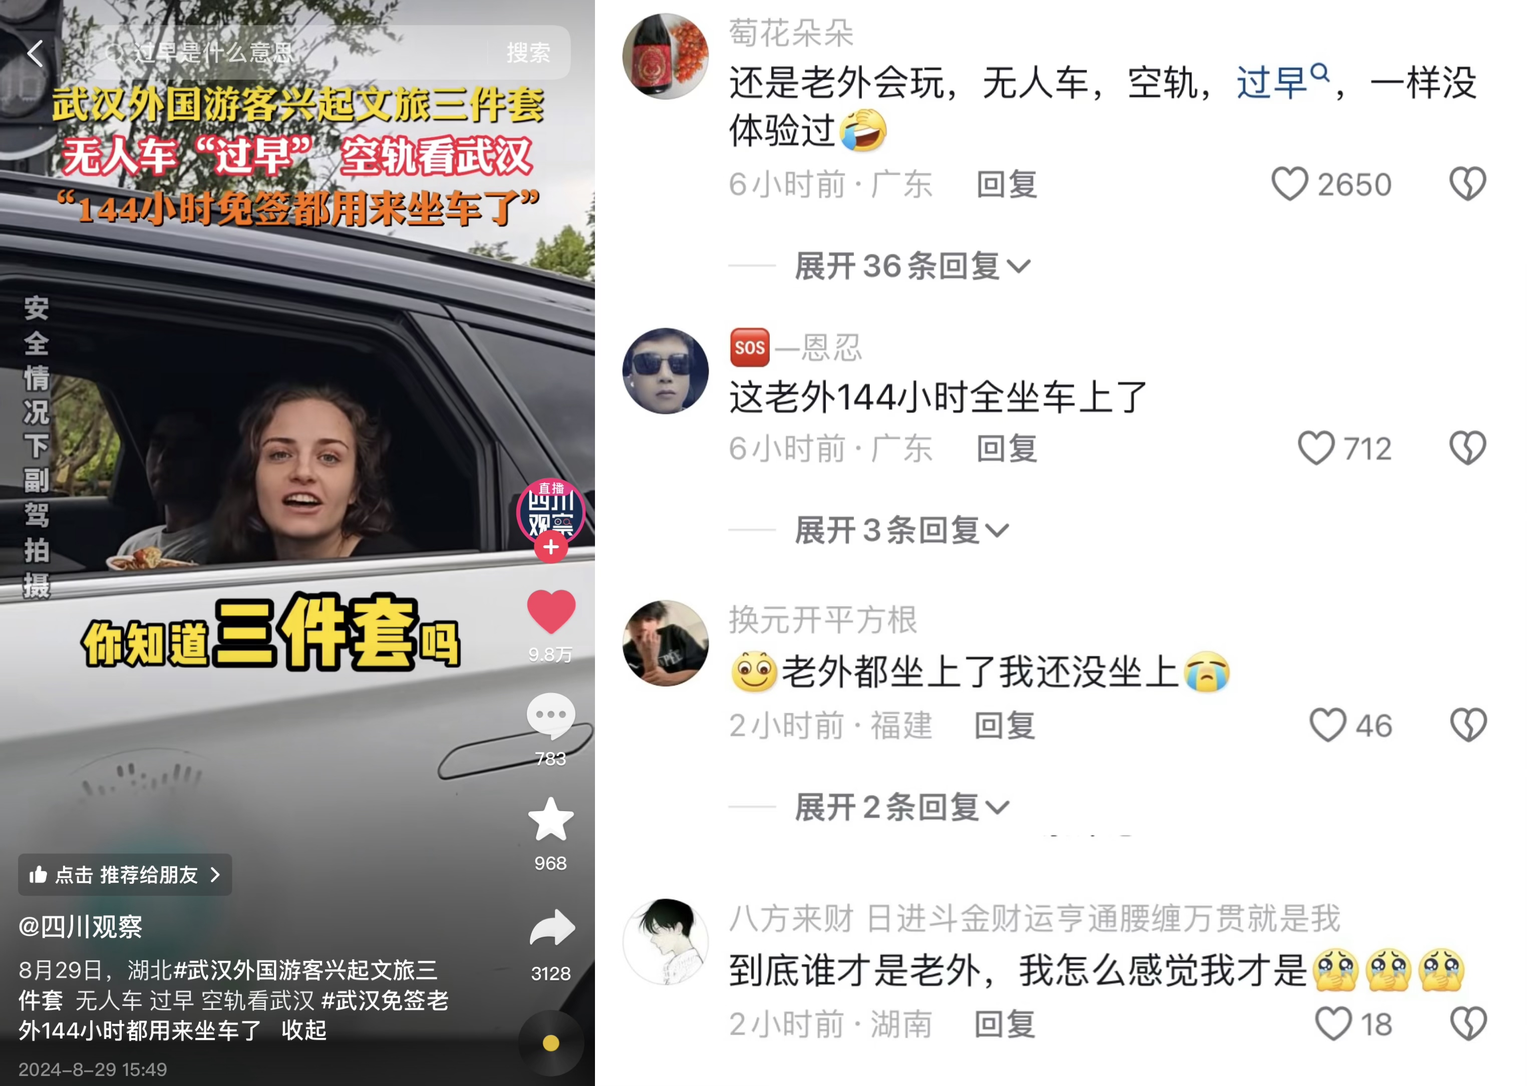Focus the 过早是什么意思 search field

tap(294, 53)
